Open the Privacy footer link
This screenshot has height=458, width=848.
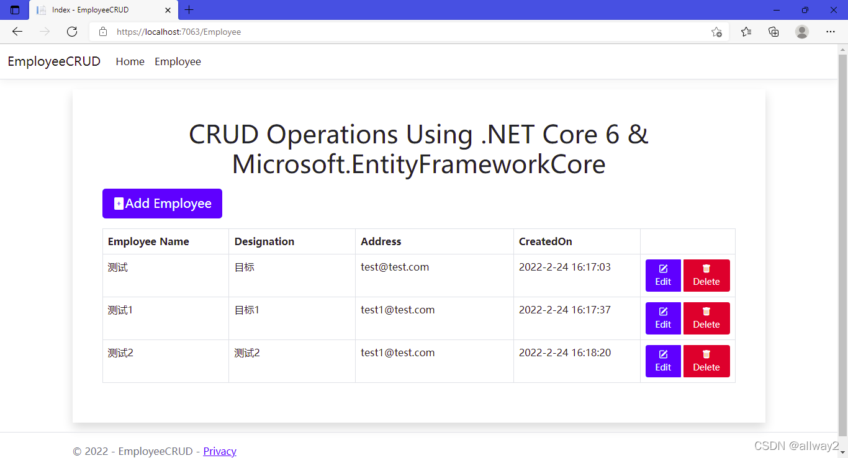pyautogui.click(x=220, y=451)
